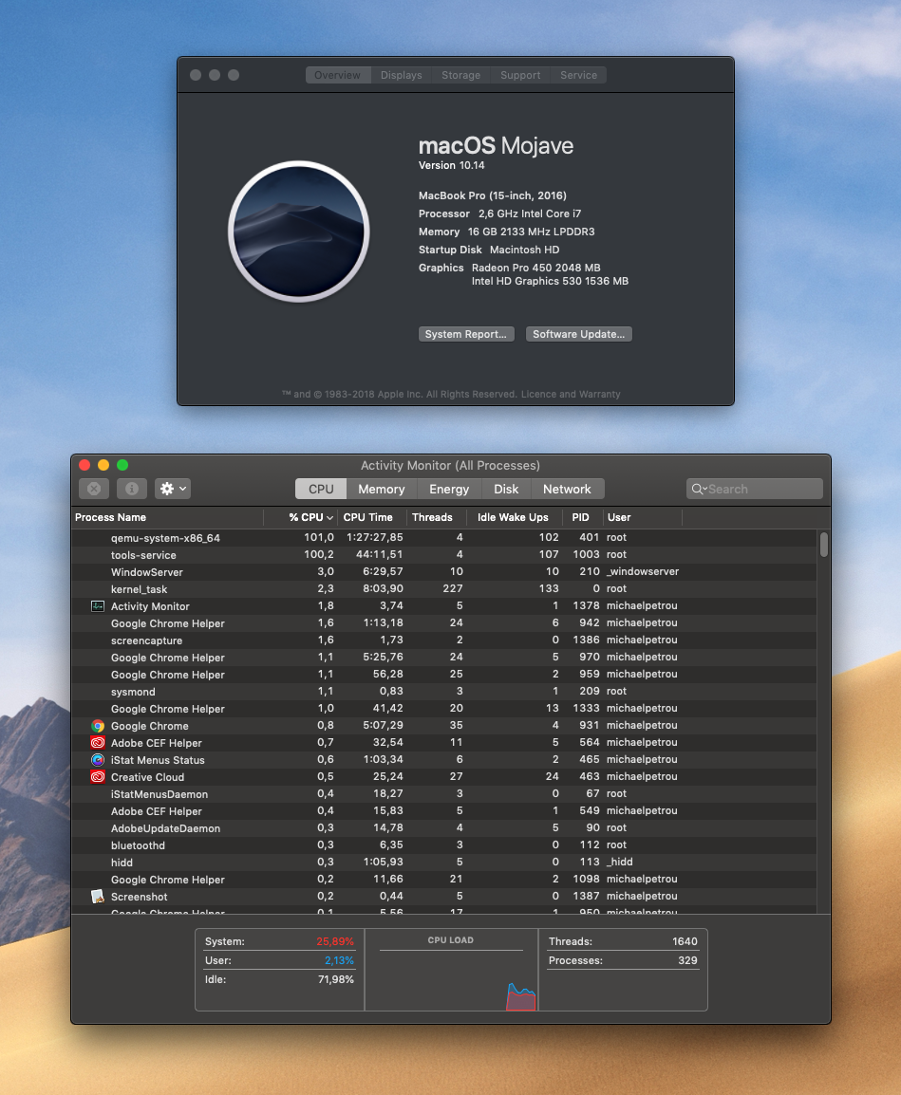
Task: Click the System 25,89% value
Action: tap(335, 941)
